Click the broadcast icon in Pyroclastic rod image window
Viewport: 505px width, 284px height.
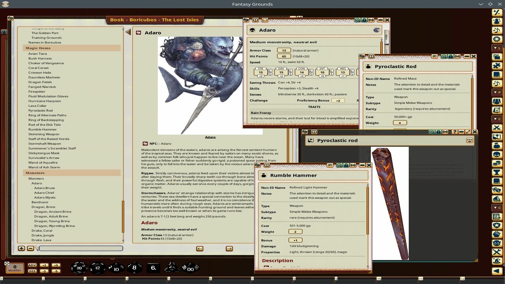(445, 132)
